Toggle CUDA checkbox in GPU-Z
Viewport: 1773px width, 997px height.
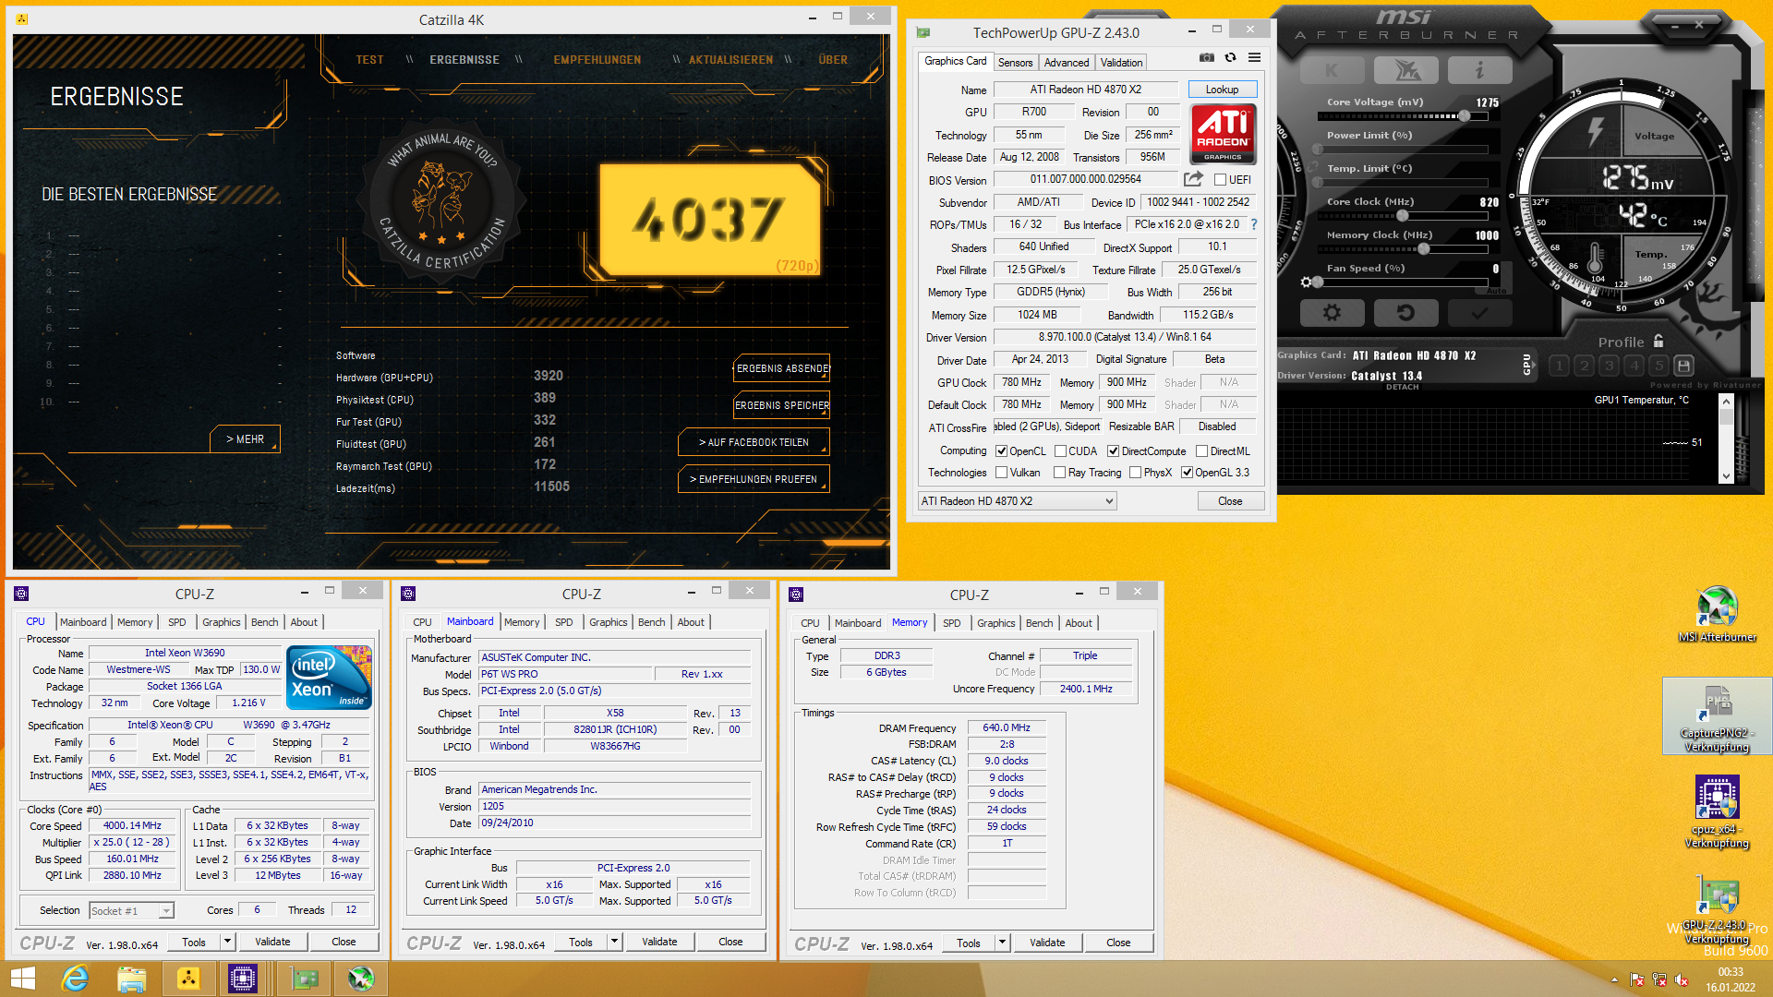point(1060,451)
